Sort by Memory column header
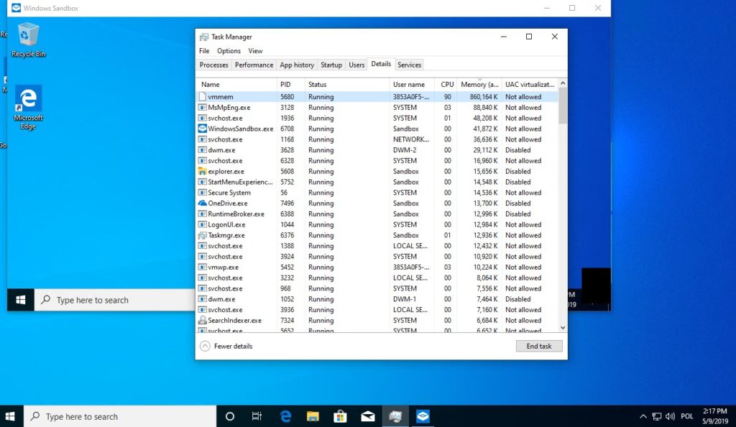Screen dimensions: 736x427 pyautogui.click(x=479, y=85)
